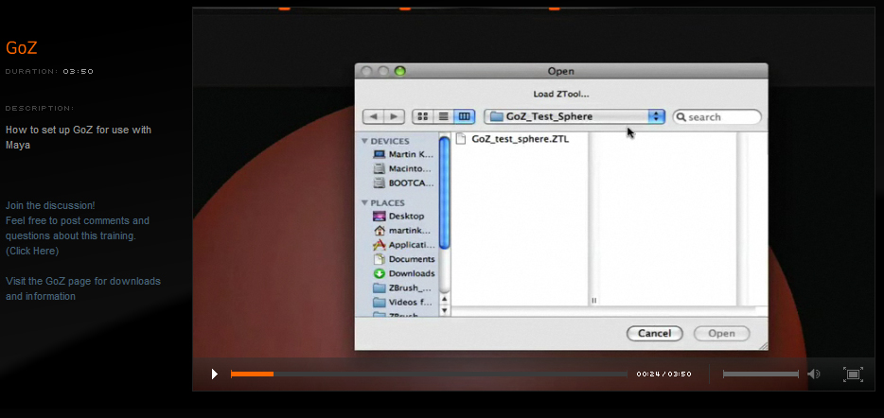Go back in the Open dialog
This screenshot has height=418, width=884.
(373, 116)
